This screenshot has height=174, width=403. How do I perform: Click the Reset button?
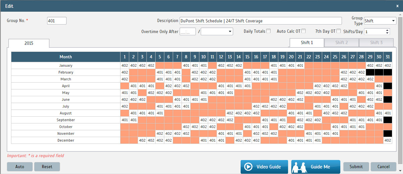point(47,167)
